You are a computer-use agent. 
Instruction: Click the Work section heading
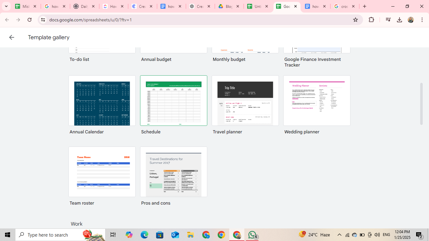pyautogui.click(x=77, y=224)
